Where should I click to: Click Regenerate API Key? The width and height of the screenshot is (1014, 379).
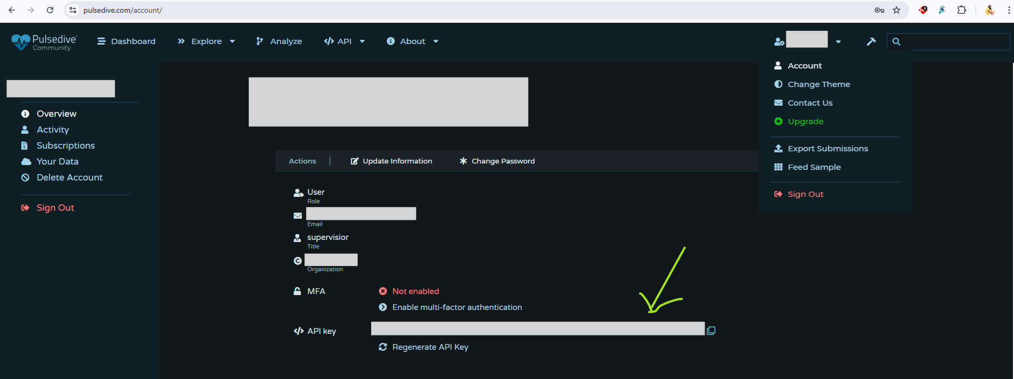(430, 347)
